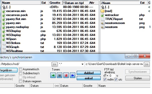Click the /httpdocs/nsd/ path field
The image size is (152, 94).
point(25,64)
